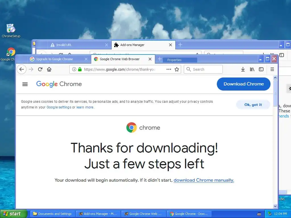The height and width of the screenshot is (218, 291).
Task: Open the Google settings link
Action: [59, 107]
